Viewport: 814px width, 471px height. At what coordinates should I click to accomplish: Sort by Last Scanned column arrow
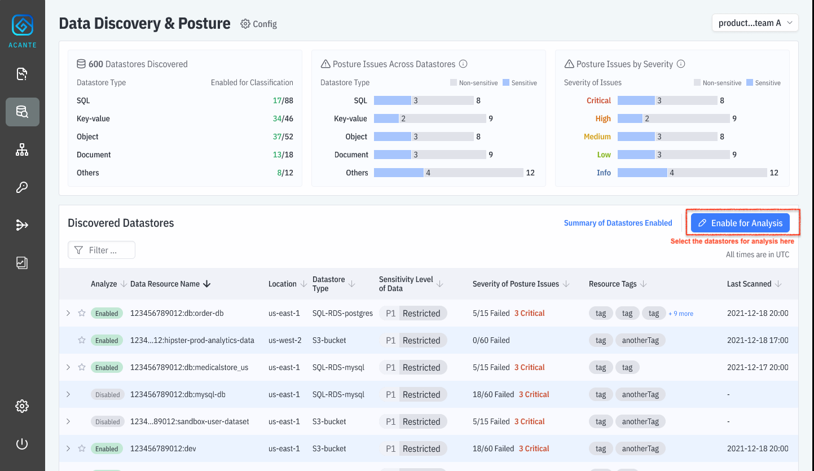778,284
